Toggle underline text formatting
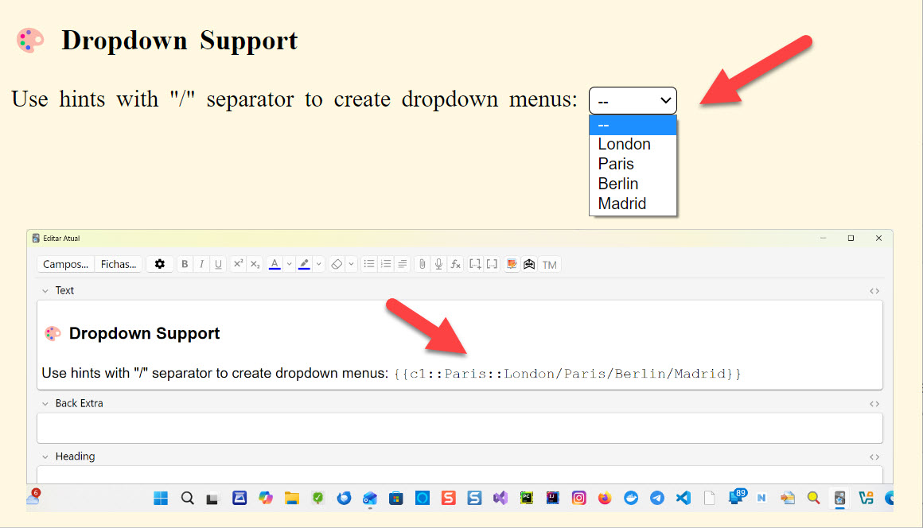 (x=218, y=264)
